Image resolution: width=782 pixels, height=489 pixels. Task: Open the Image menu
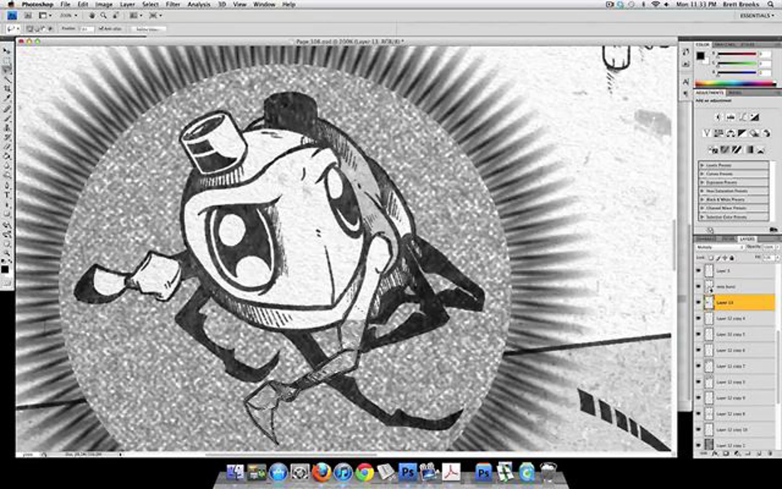pos(104,4)
